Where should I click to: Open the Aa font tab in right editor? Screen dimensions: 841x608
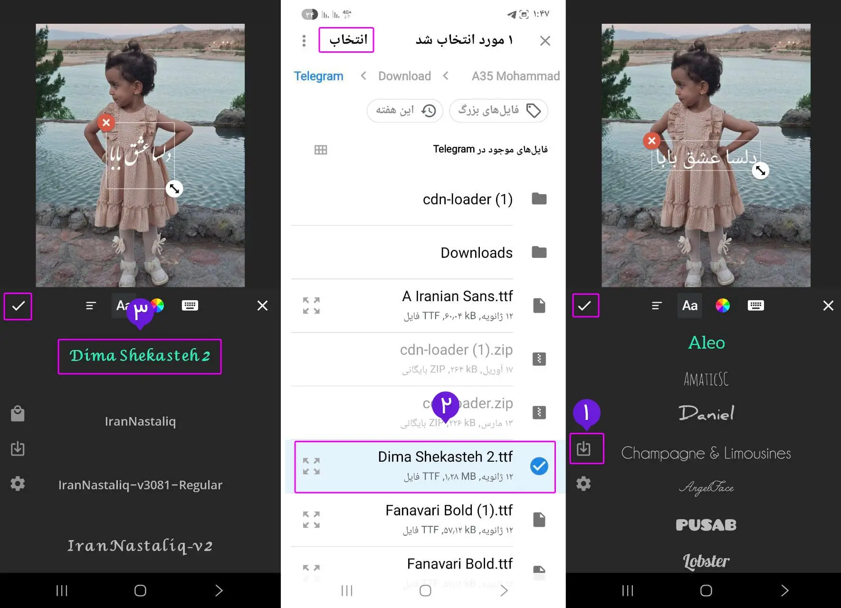click(x=689, y=305)
